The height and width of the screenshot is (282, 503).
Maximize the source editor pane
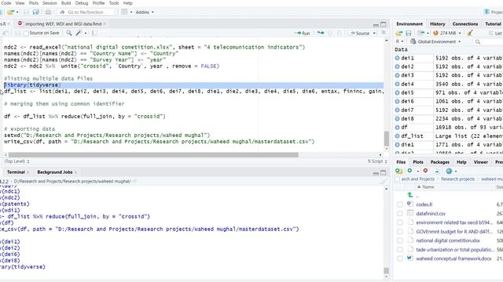tap(383, 24)
